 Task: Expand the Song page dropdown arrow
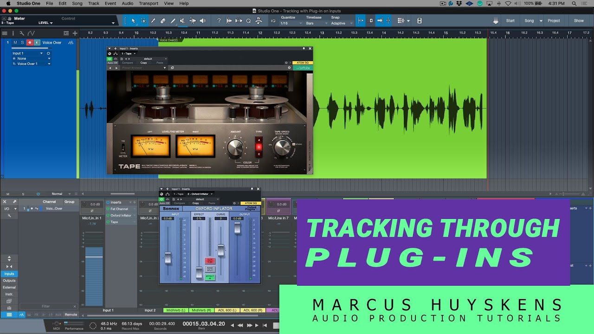[541, 21]
